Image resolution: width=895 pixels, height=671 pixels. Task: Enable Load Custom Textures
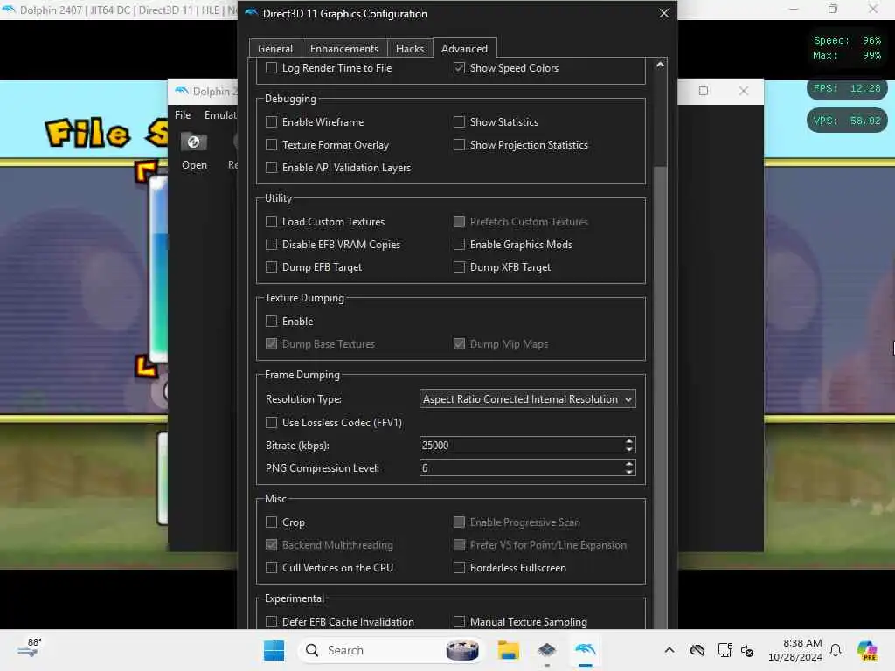(x=272, y=221)
